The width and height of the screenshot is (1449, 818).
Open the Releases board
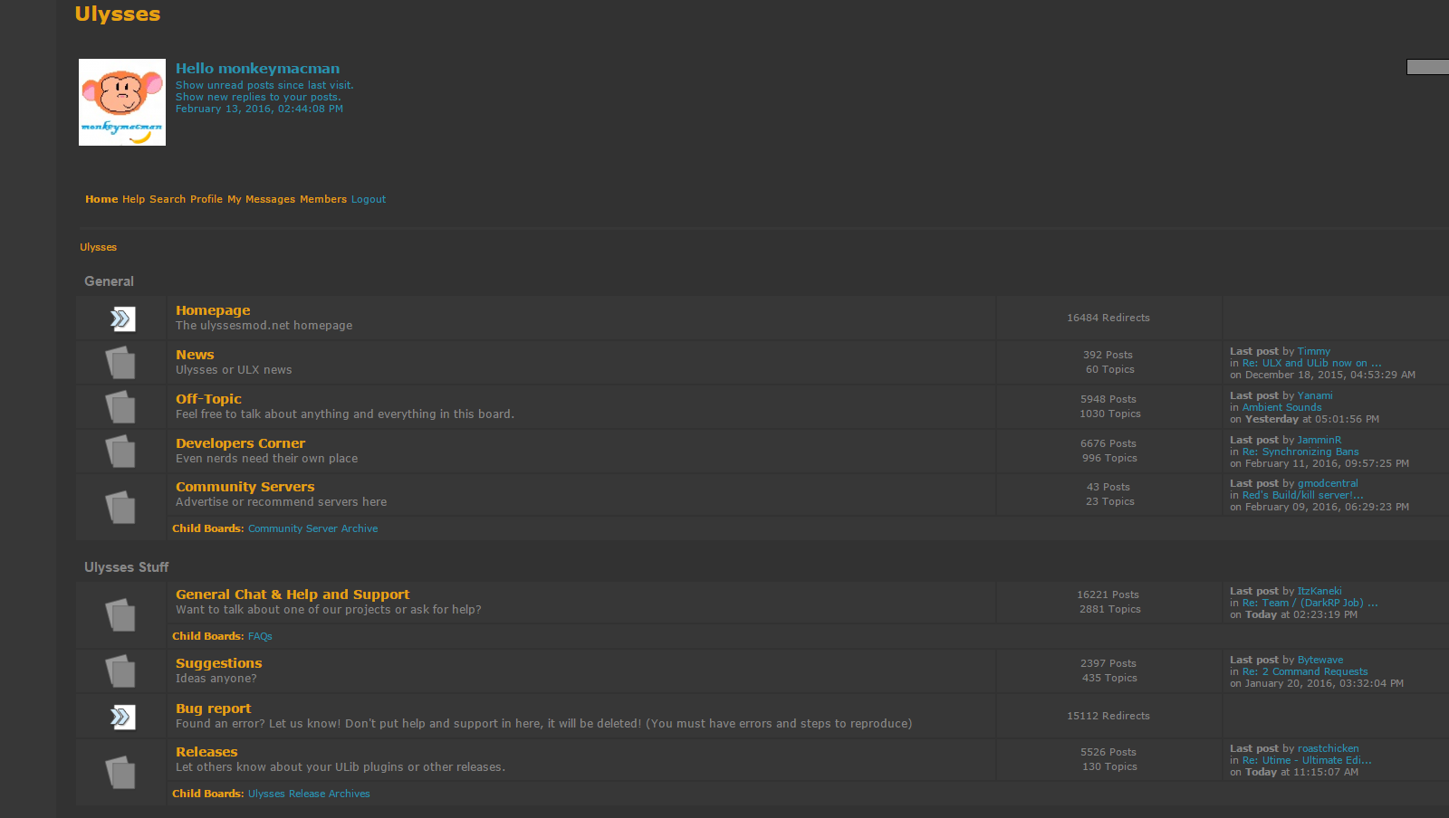206,752
